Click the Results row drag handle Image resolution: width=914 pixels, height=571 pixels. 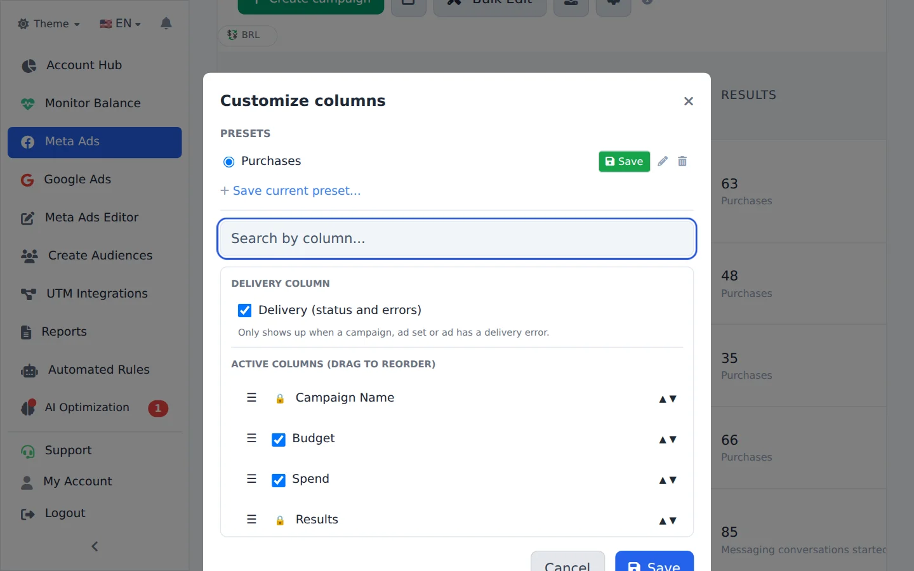pyautogui.click(x=251, y=520)
